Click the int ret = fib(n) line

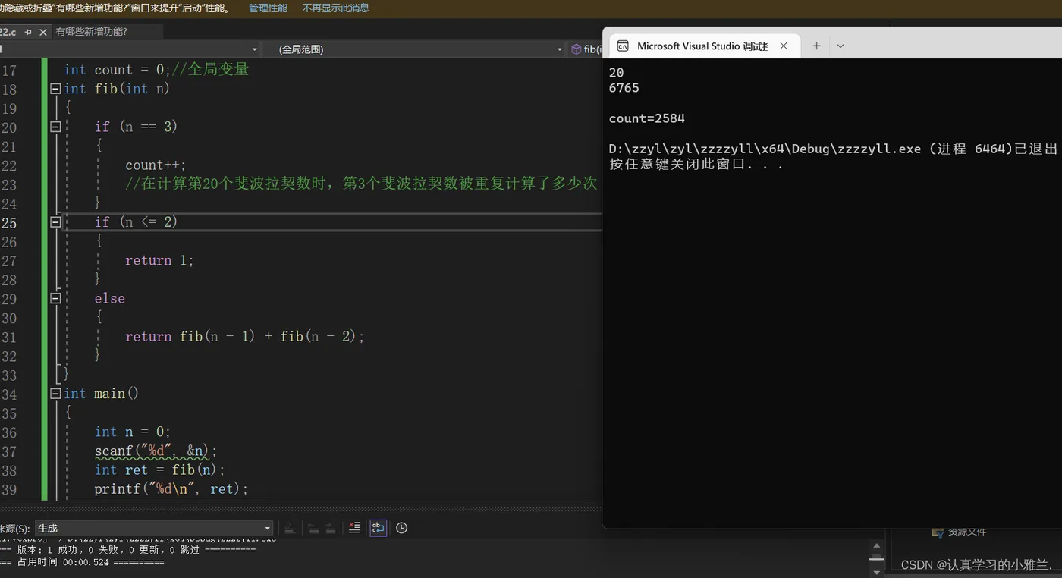(x=160, y=470)
